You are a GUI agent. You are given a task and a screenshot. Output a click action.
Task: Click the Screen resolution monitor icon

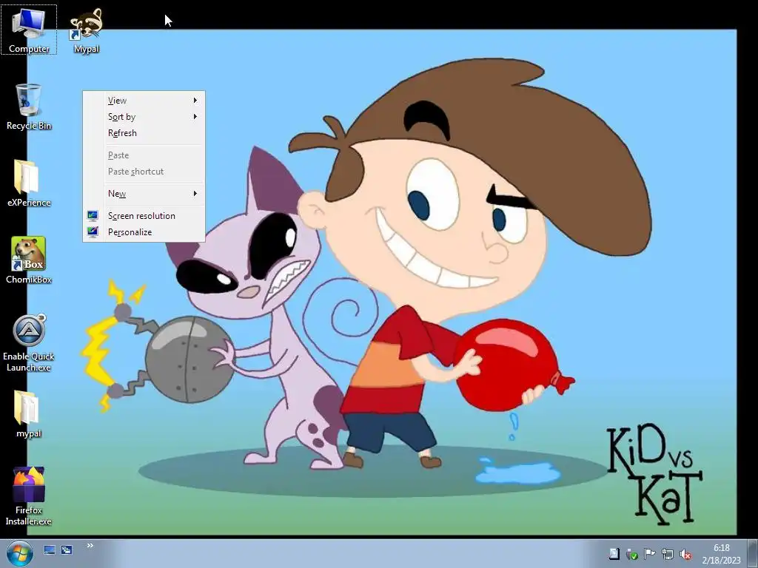[93, 216]
